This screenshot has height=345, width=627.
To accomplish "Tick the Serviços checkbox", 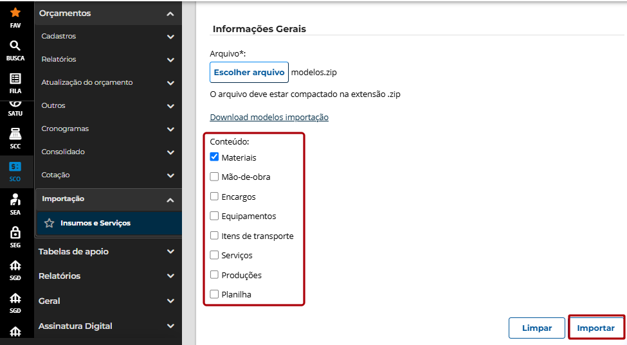I will pos(214,255).
